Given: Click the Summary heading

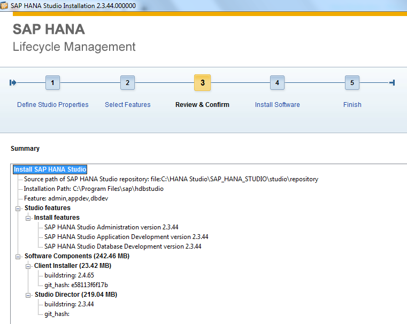Looking at the screenshot, I should [25, 149].
